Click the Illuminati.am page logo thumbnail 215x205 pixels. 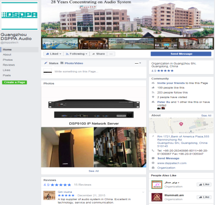coord(157,197)
